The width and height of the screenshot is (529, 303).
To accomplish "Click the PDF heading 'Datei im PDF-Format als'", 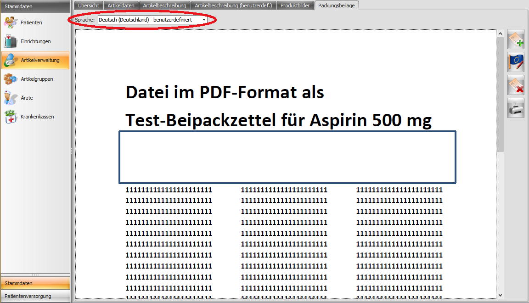I will tap(225, 92).
